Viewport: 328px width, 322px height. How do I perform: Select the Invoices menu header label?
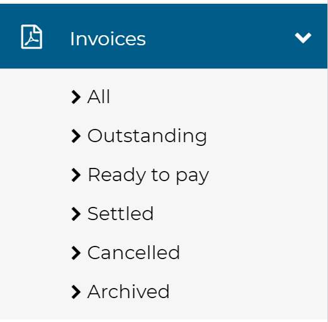click(x=108, y=39)
